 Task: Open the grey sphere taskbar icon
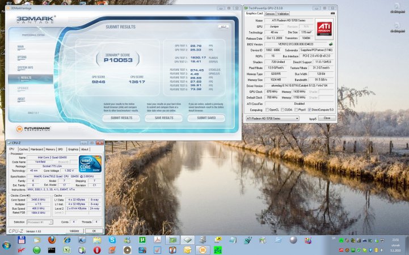(x=293, y=240)
